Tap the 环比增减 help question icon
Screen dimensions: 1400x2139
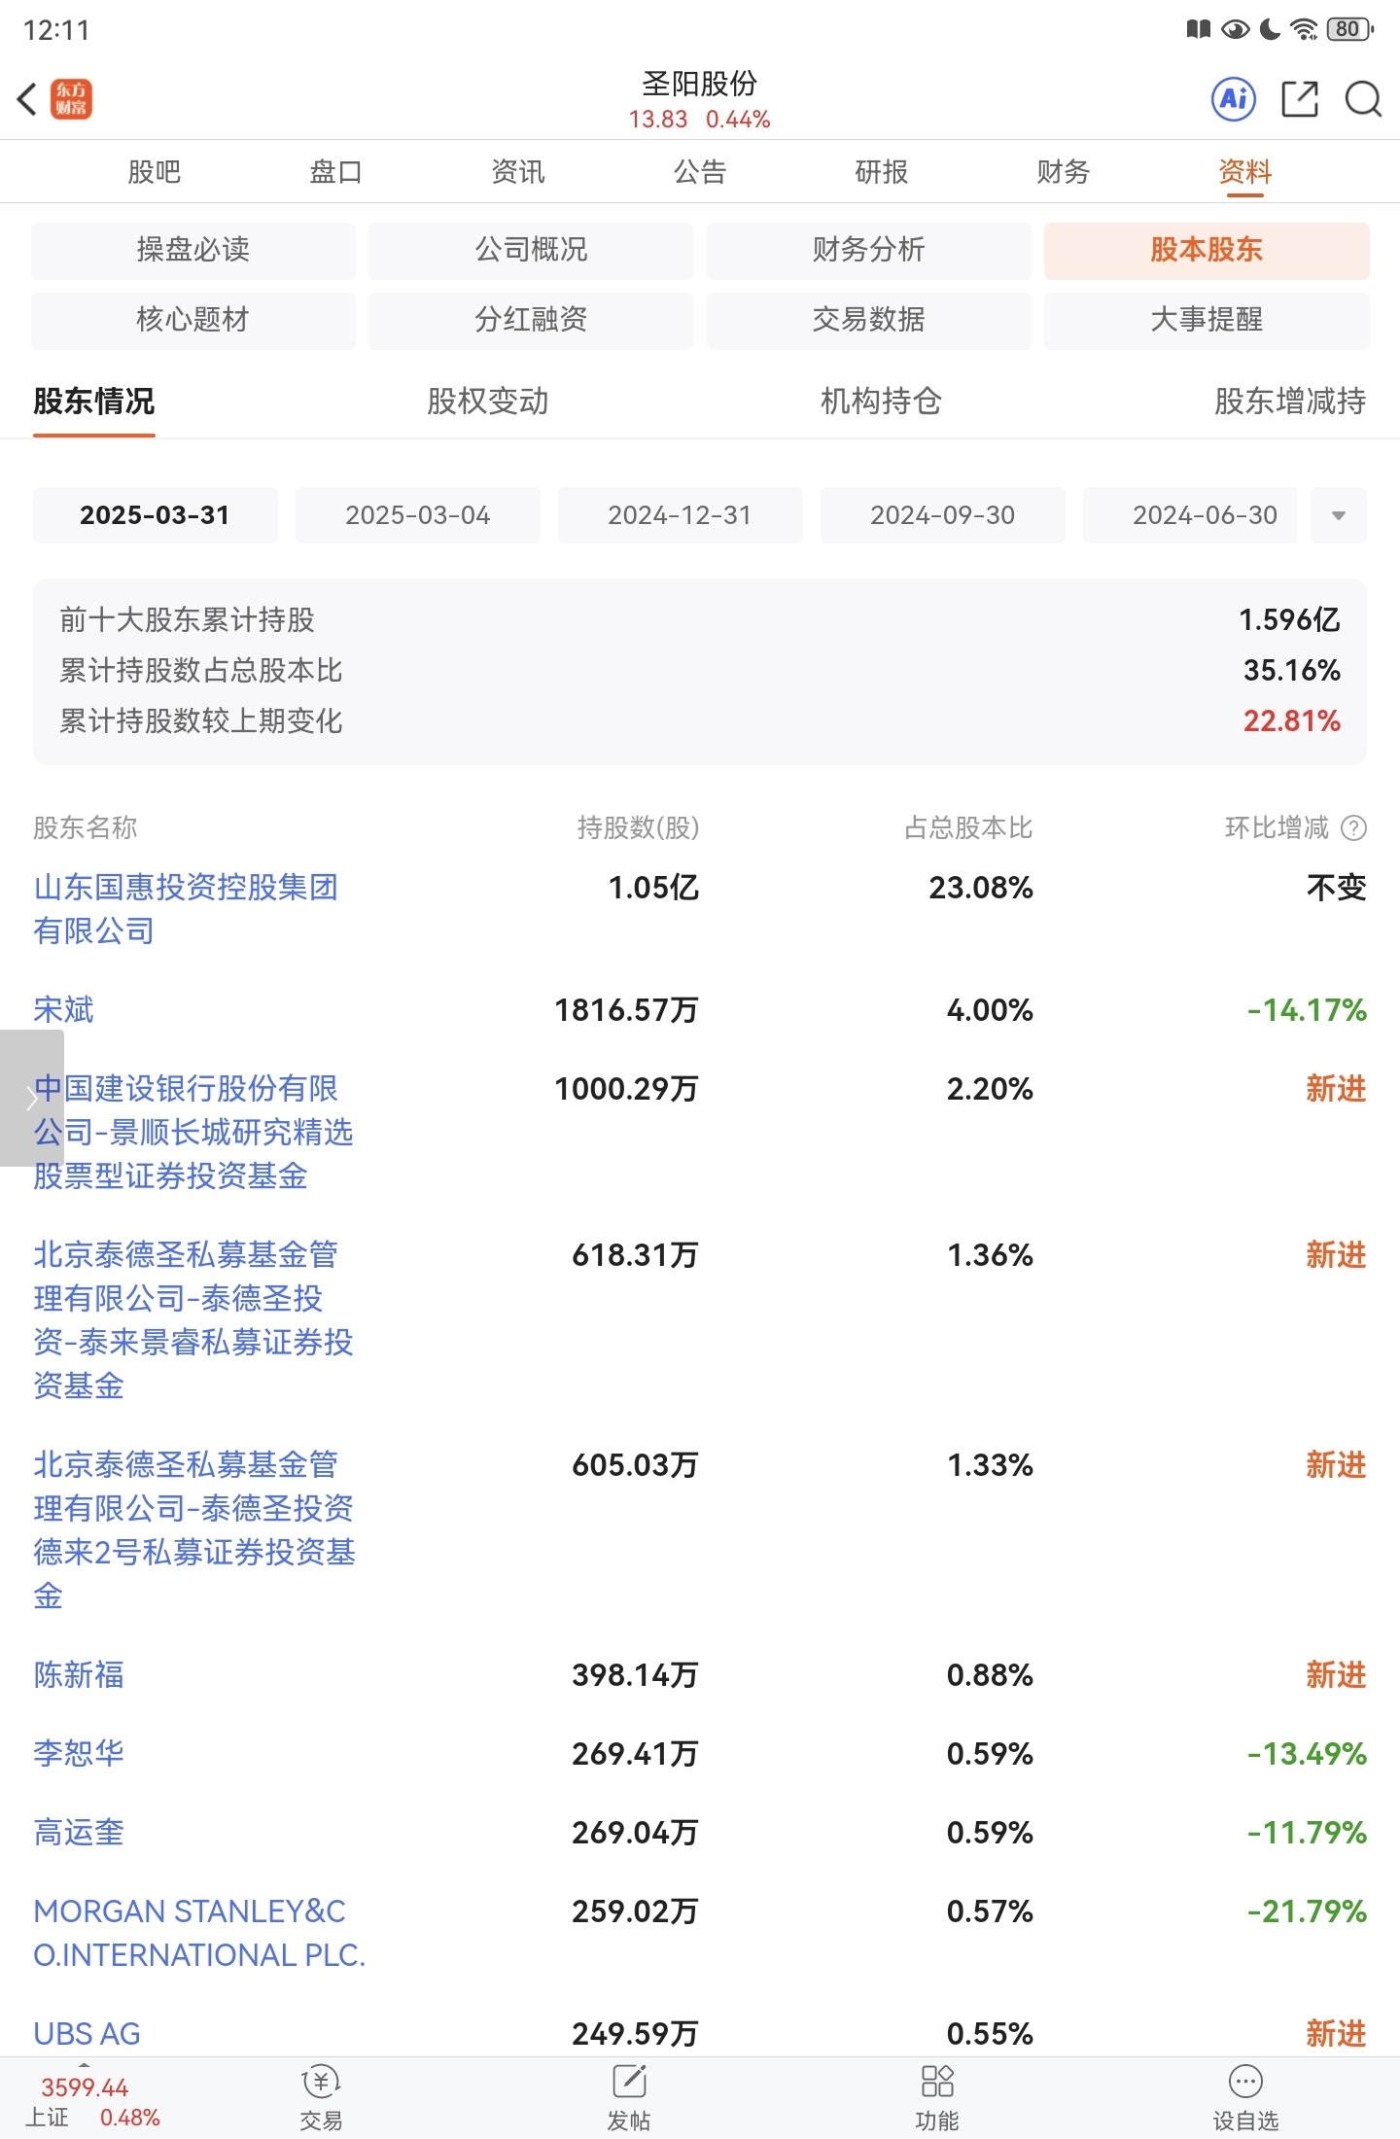[1353, 827]
